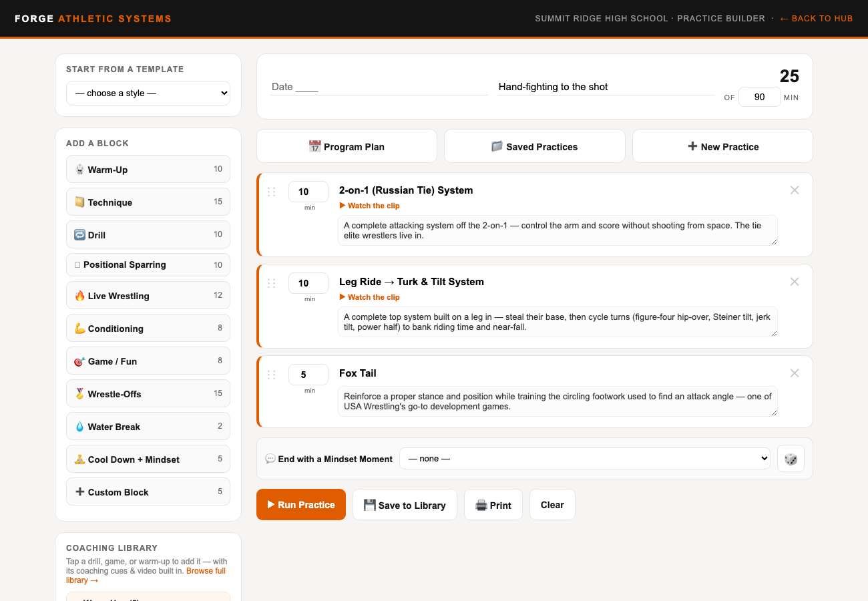Open the Program Plan tab
The height and width of the screenshot is (601, 868).
click(x=347, y=146)
